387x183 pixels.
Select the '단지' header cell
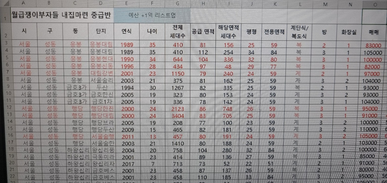click(x=101, y=31)
